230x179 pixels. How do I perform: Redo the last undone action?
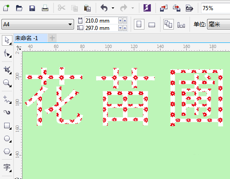pyautogui.click(x=124, y=8)
